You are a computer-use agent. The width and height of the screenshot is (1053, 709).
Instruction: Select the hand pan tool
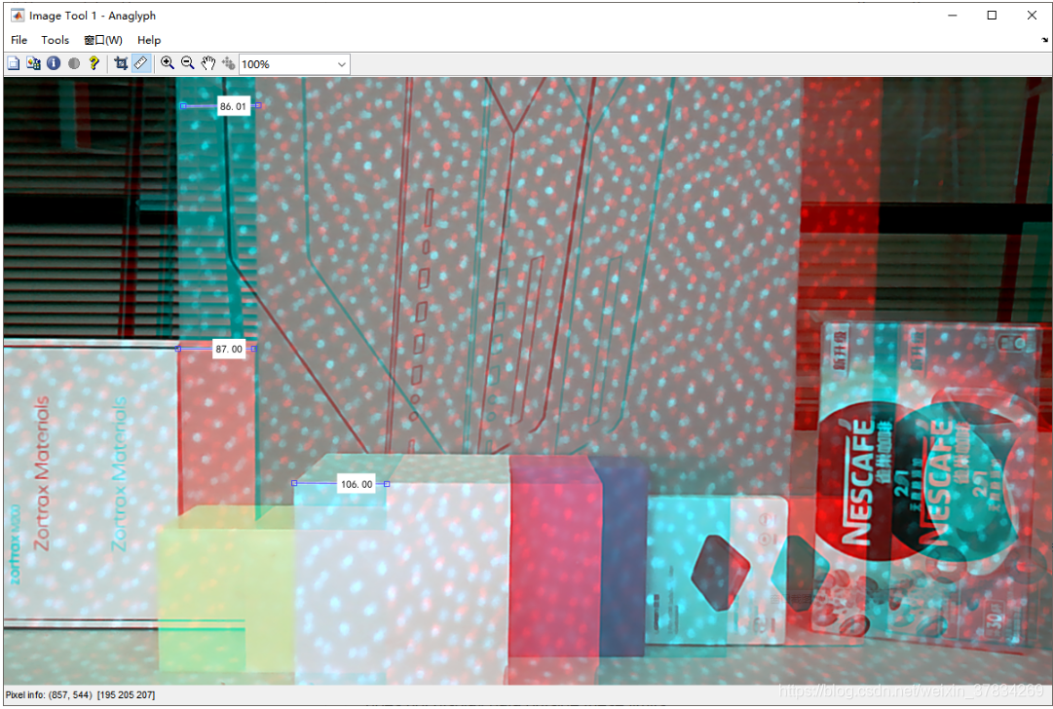(207, 63)
